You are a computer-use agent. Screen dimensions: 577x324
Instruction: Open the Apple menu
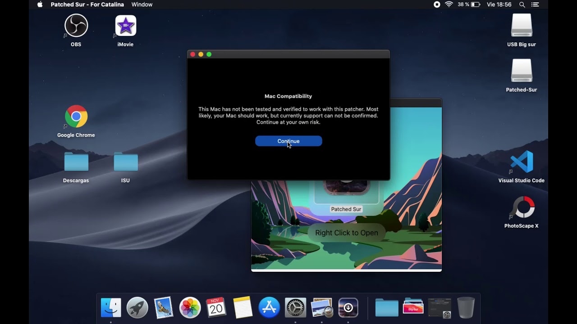(x=40, y=4)
